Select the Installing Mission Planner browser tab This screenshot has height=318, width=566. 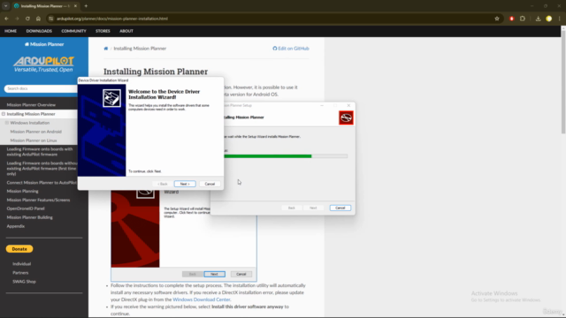coord(45,6)
